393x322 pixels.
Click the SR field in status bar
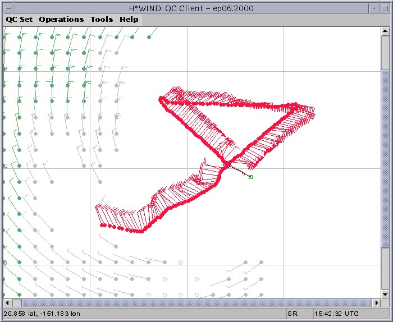coord(298,314)
